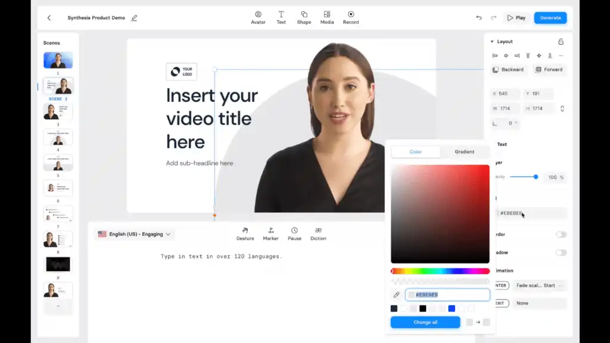Redo the last action
This screenshot has height=343, width=610.
click(x=493, y=18)
